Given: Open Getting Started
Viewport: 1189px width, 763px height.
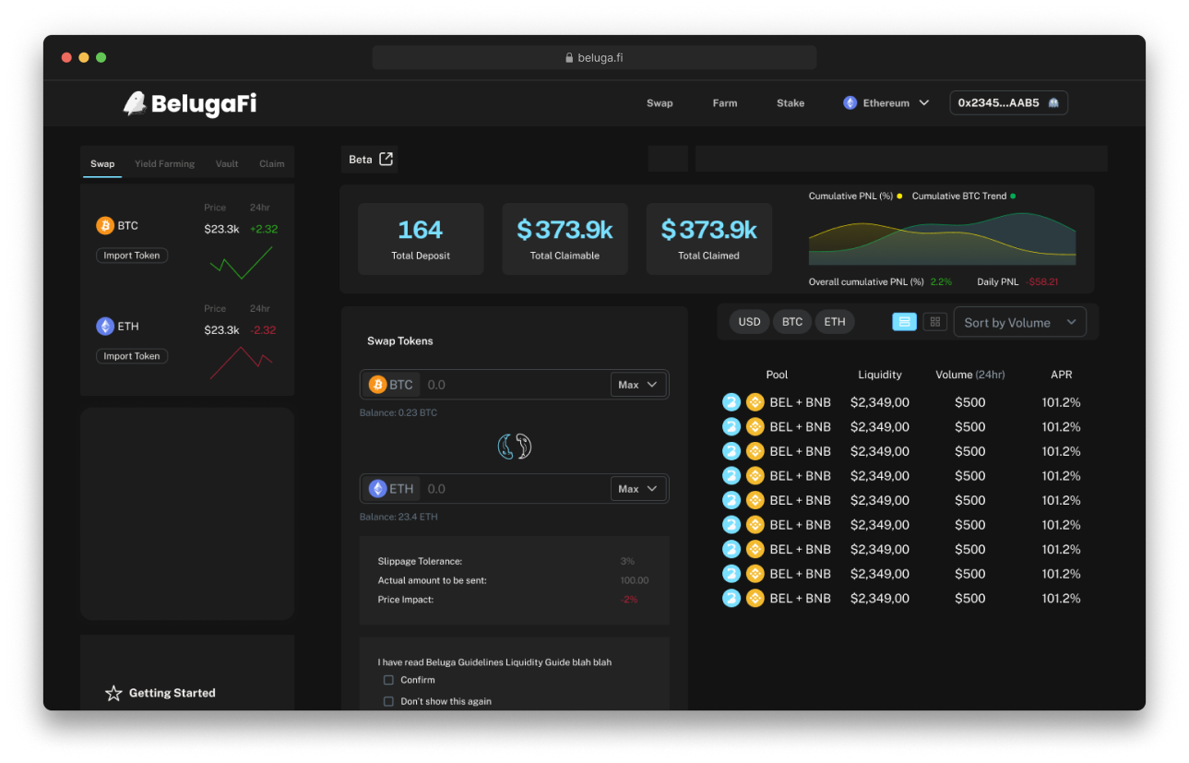Looking at the screenshot, I should coord(172,693).
